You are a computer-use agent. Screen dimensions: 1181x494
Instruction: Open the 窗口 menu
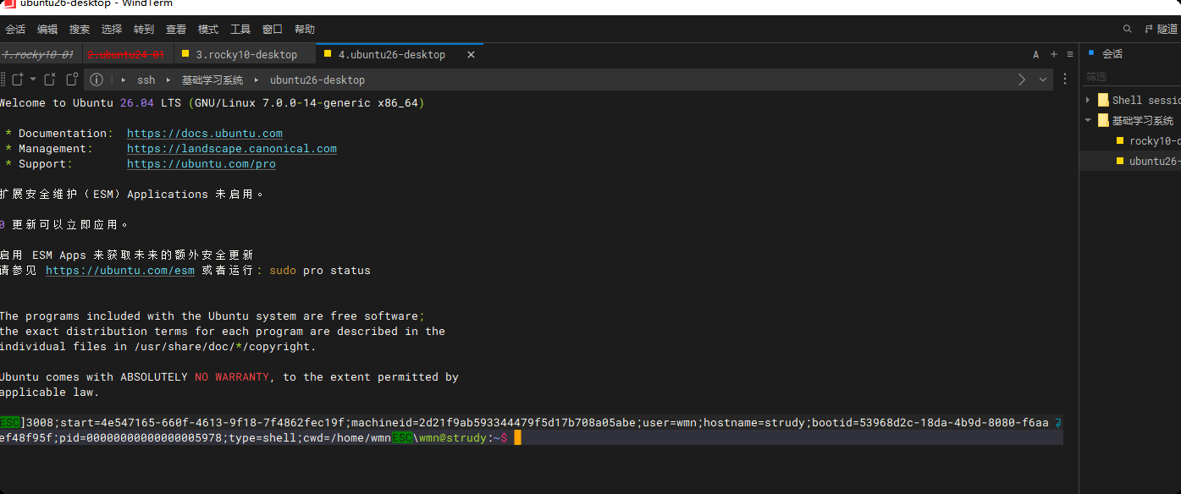pos(273,30)
